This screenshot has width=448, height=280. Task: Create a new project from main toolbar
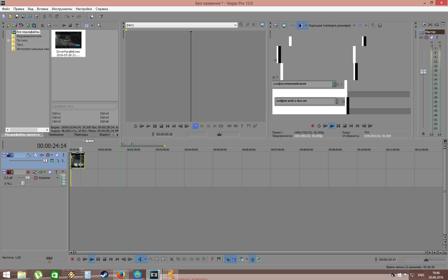point(4,17)
